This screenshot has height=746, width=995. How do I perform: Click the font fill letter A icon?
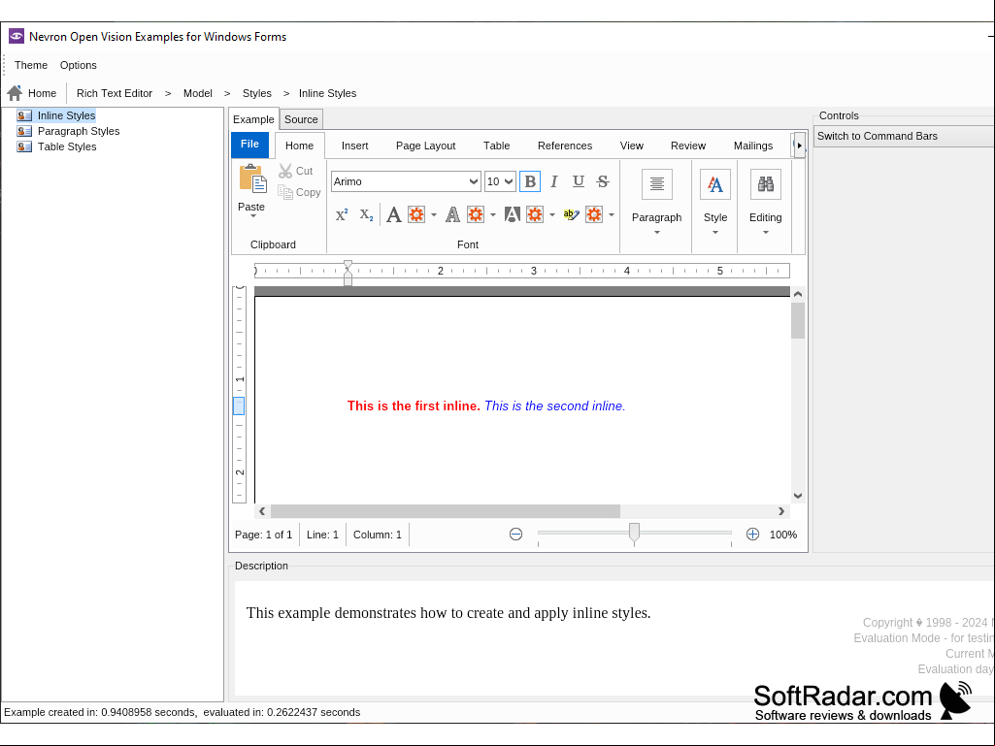tap(393, 214)
